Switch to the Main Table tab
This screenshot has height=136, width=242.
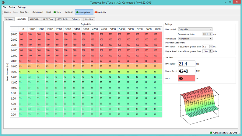click(x=21, y=19)
